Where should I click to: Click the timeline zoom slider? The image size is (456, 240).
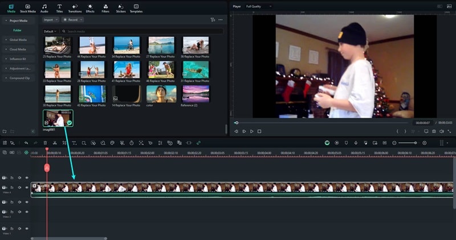(x=407, y=143)
